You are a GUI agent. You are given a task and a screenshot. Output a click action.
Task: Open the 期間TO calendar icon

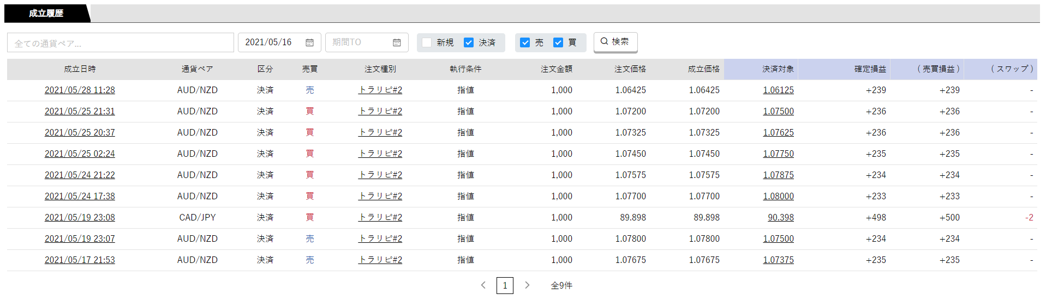(x=397, y=42)
